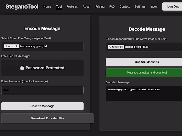The image size is (182, 136).
Task: Click the Encode Message button
Action: [42, 106]
